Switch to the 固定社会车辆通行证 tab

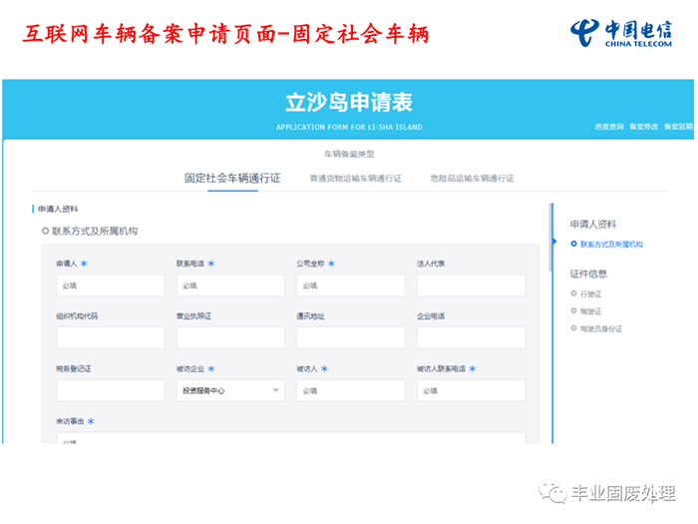[232, 179]
